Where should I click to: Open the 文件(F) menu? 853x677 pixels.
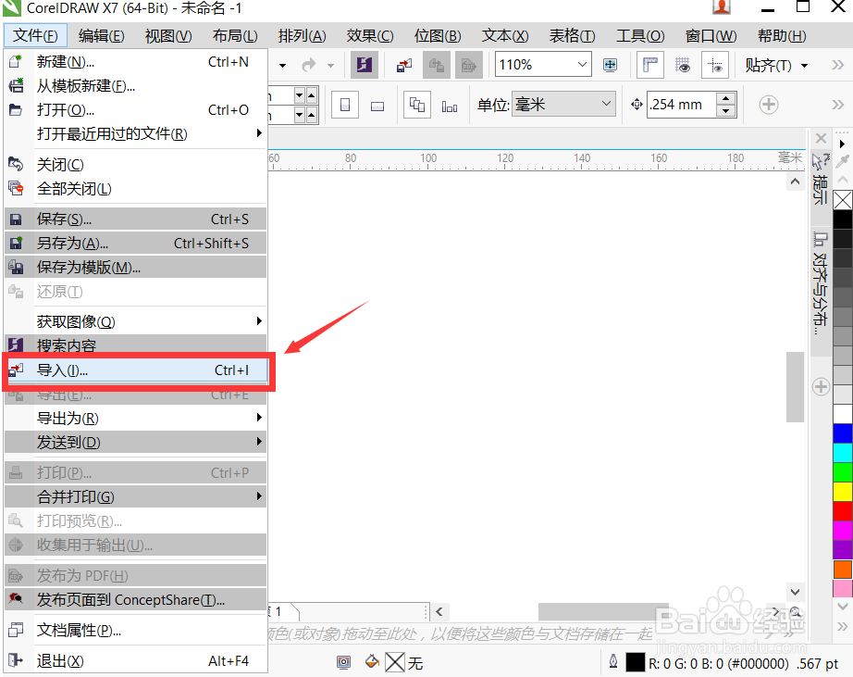coord(35,36)
